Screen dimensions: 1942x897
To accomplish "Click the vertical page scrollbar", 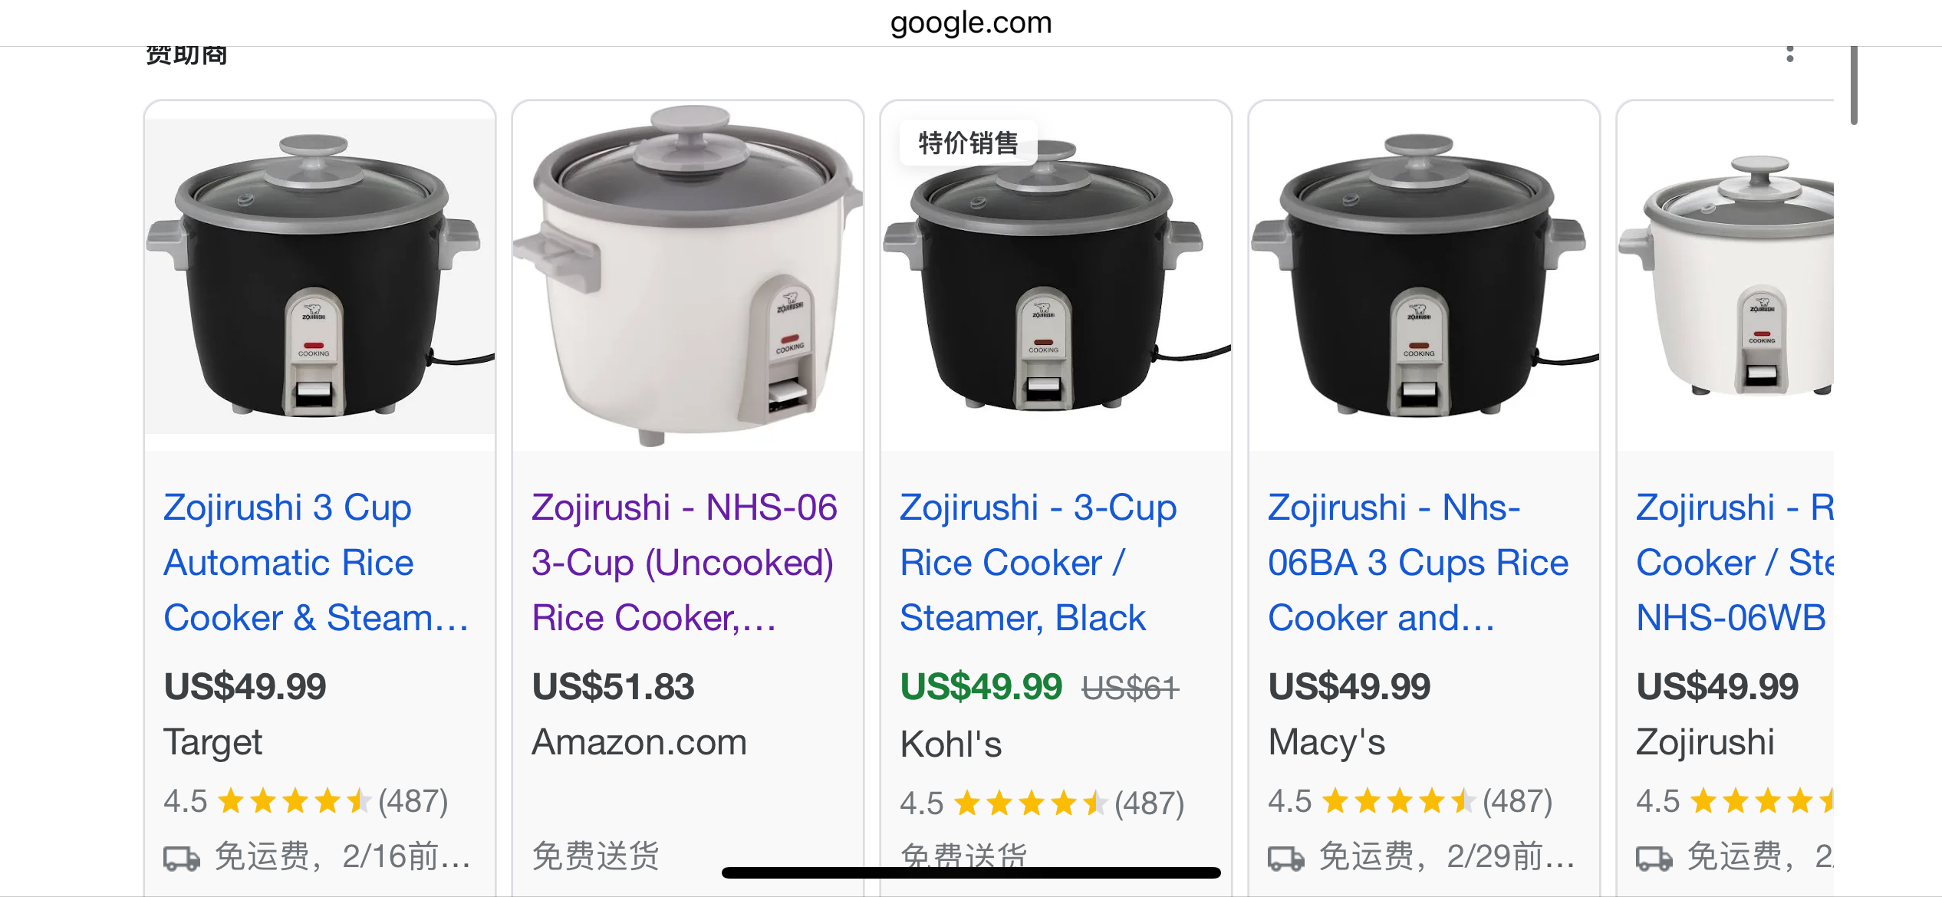I will (x=1854, y=84).
